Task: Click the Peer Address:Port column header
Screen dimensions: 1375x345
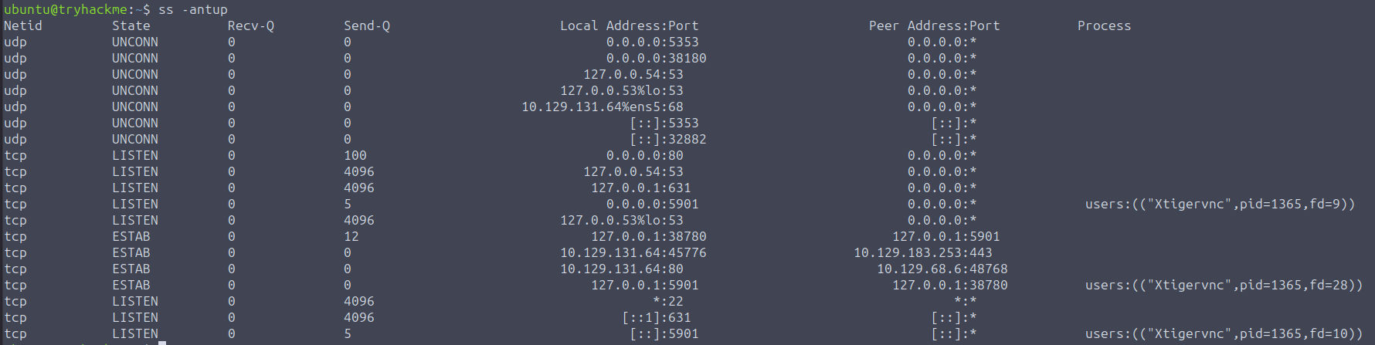Action: point(933,25)
